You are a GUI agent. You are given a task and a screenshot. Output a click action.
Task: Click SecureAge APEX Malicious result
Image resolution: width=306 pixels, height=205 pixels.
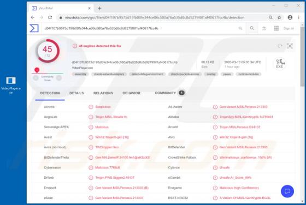point(102,127)
